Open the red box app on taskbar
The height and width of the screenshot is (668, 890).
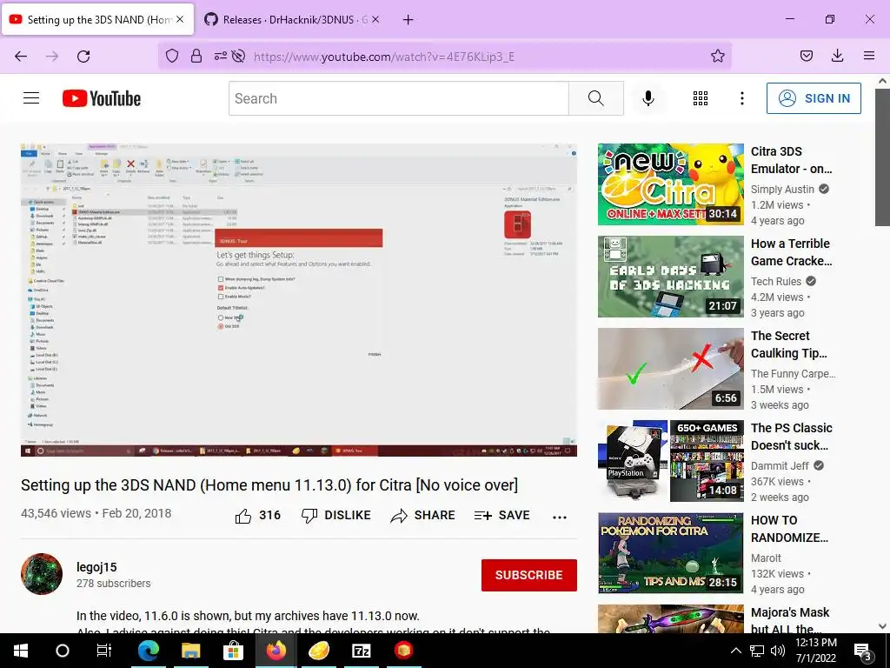coord(403,651)
